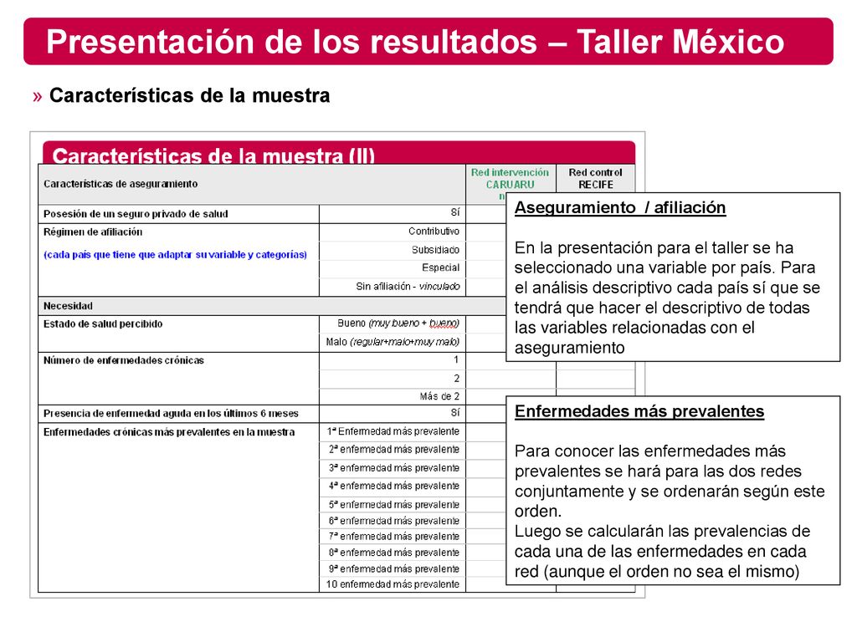857x642 pixels.
Task: Select the '7ª enfermedad más prevalente' cell
Action: [394, 538]
